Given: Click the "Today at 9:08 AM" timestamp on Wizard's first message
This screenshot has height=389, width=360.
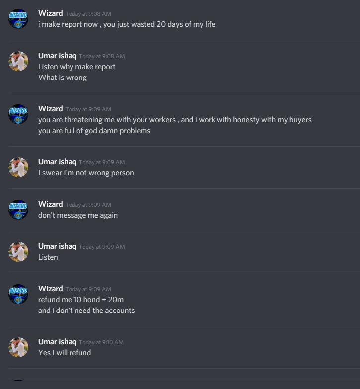Looking at the screenshot, I should coord(88,14).
